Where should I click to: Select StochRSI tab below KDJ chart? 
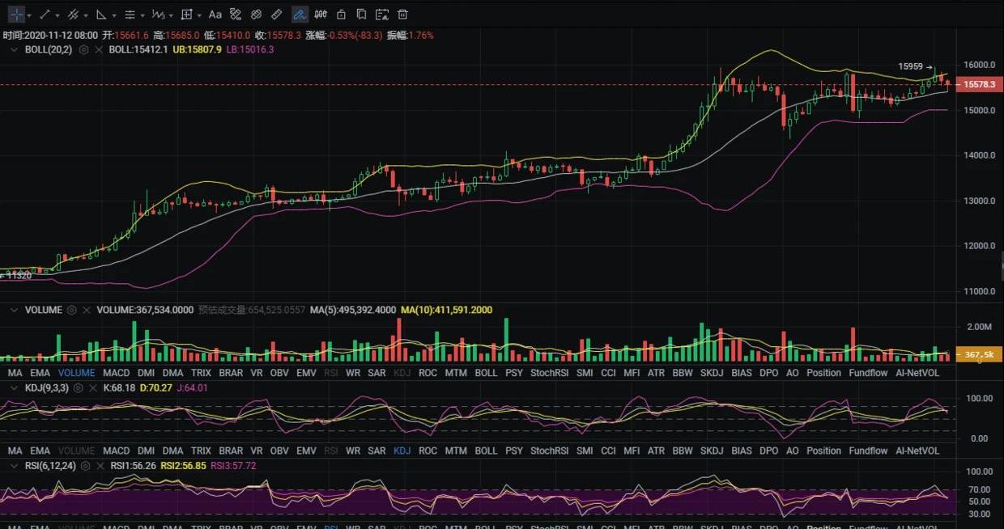[x=549, y=451]
